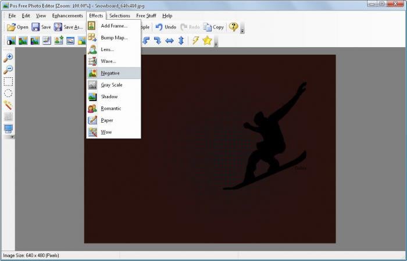The width and height of the screenshot is (407, 261).
Task: Choose Wave... effect
Action: pos(114,61)
